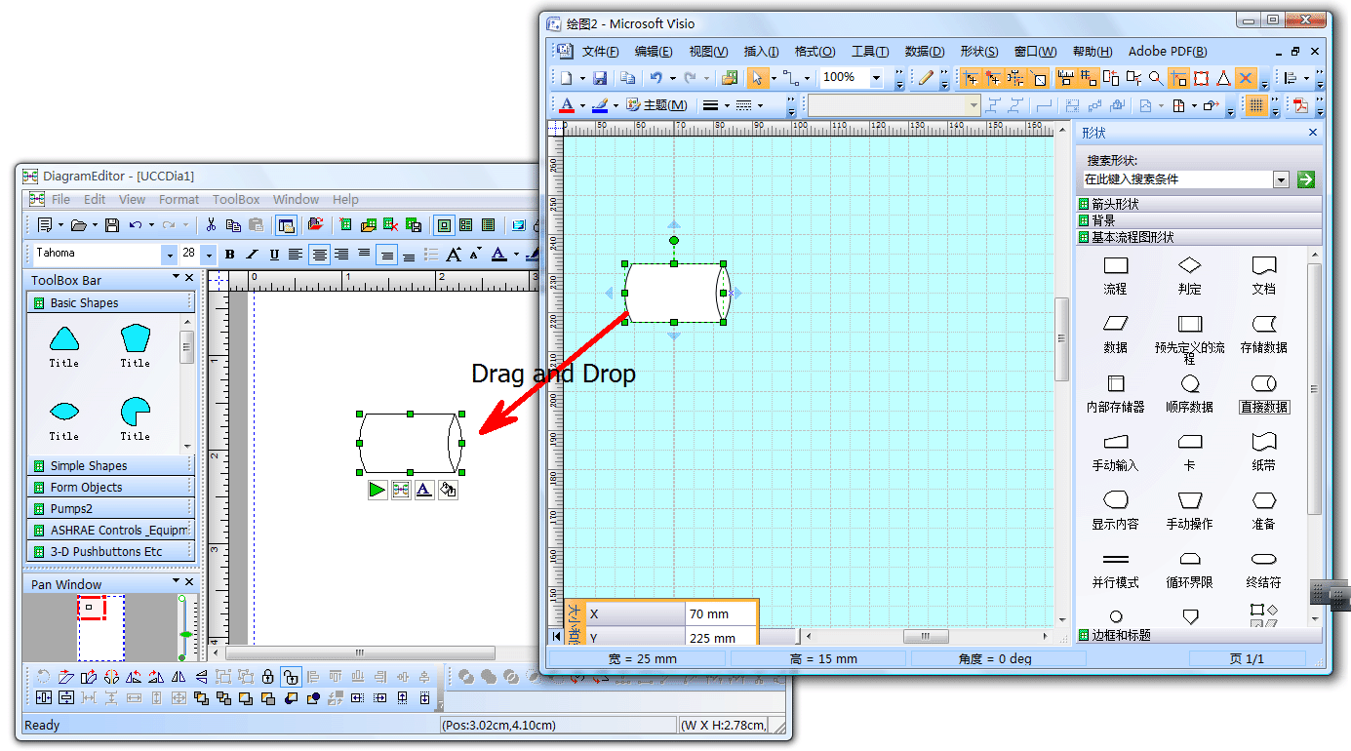Toggle left text alignment in DiagramEditor
Image resolution: width=1351 pixels, height=751 pixels.
pos(296,255)
